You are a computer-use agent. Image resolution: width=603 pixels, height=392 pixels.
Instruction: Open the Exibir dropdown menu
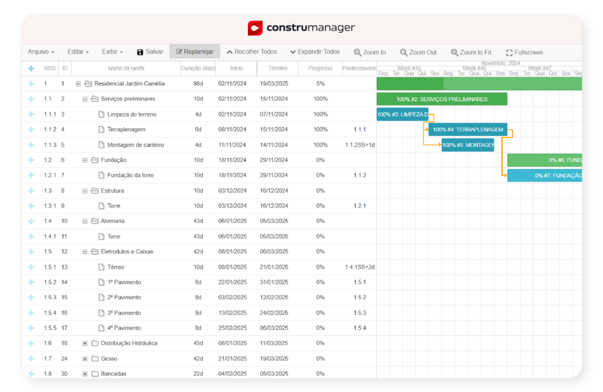(112, 52)
